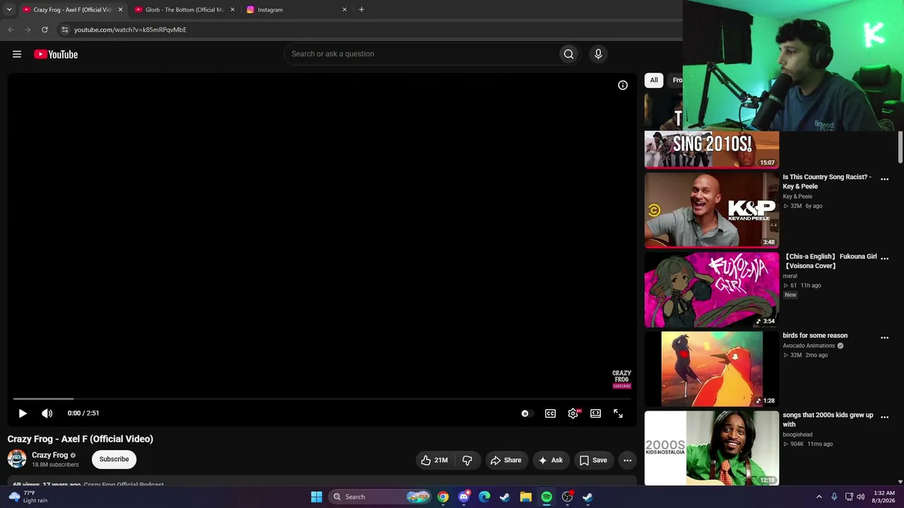Expand the tab search dropdown
The height and width of the screenshot is (508, 904).
pos(9,10)
